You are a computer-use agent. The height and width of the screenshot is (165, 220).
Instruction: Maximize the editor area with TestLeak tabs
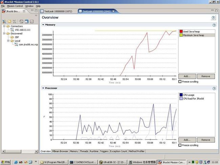pyautogui.click(x=216, y=11)
